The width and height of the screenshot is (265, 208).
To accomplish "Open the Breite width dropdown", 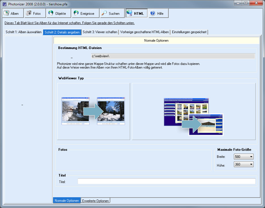I will [243, 156].
